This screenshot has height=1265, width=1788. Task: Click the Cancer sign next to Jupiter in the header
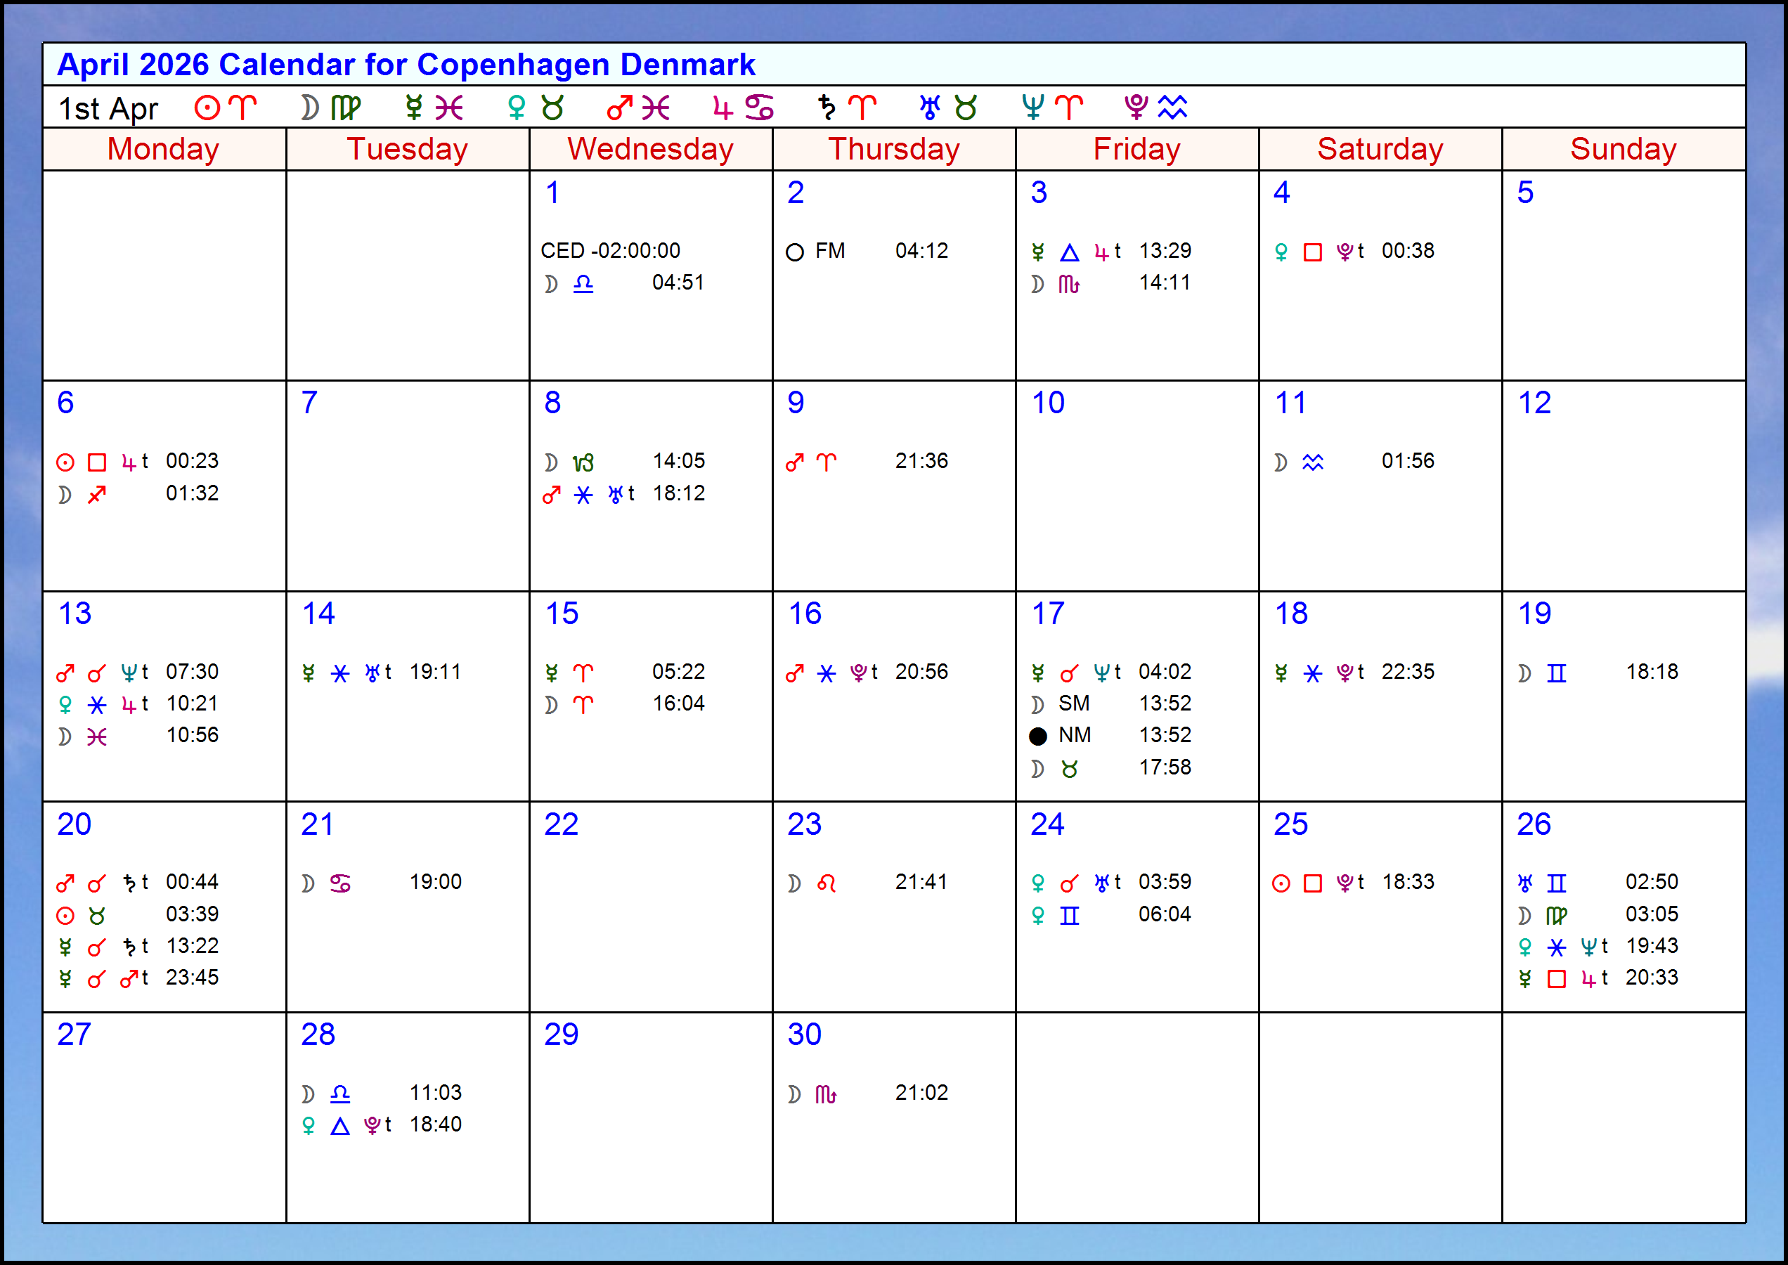pyautogui.click(x=760, y=108)
